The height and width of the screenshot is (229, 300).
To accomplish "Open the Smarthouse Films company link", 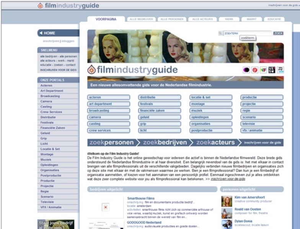I will (141, 198).
